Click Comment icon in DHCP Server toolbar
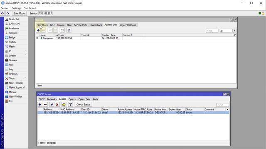Screen dimensions: 266x149 [x=64, y=105]
